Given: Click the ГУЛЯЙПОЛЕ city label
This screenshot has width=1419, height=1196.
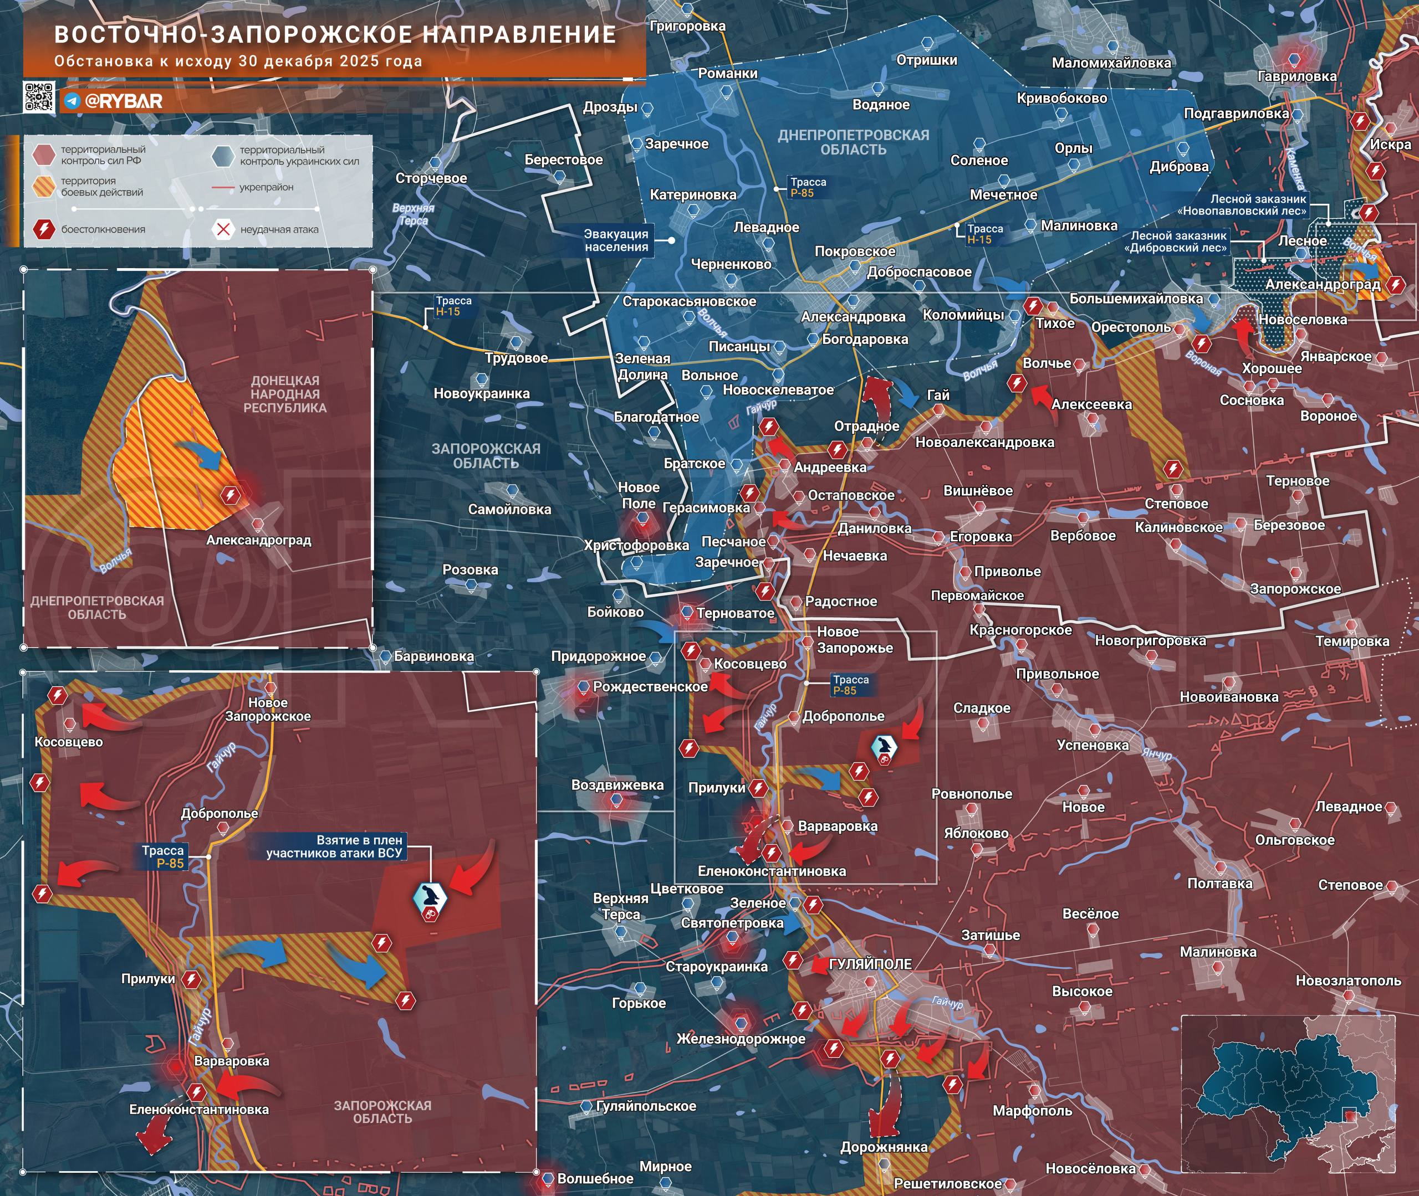Looking at the screenshot, I should click(x=870, y=963).
